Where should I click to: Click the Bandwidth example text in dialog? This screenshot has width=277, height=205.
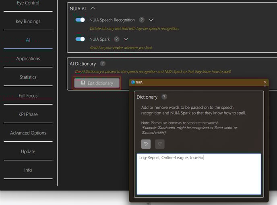pyautogui.click(x=189, y=130)
